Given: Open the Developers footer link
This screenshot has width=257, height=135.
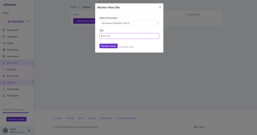Looking at the screenshot, I should click(x=106, y=118).
